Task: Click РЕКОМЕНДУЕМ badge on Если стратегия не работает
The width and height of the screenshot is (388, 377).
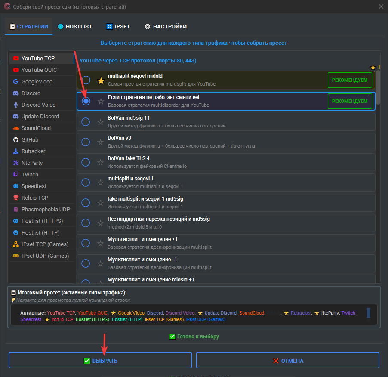Action: (350, 101)
